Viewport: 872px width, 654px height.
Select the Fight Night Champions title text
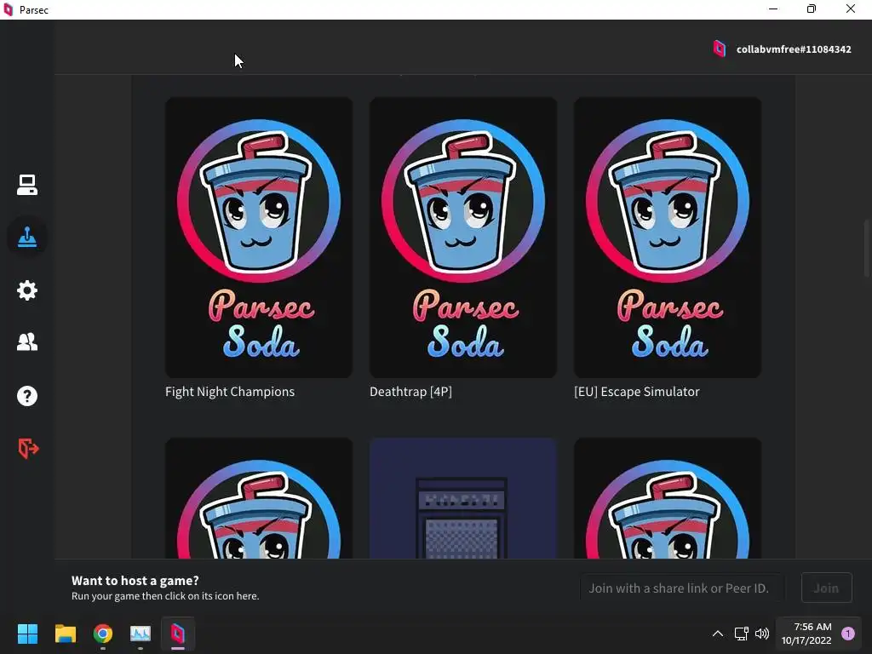(x=230, y=392)
